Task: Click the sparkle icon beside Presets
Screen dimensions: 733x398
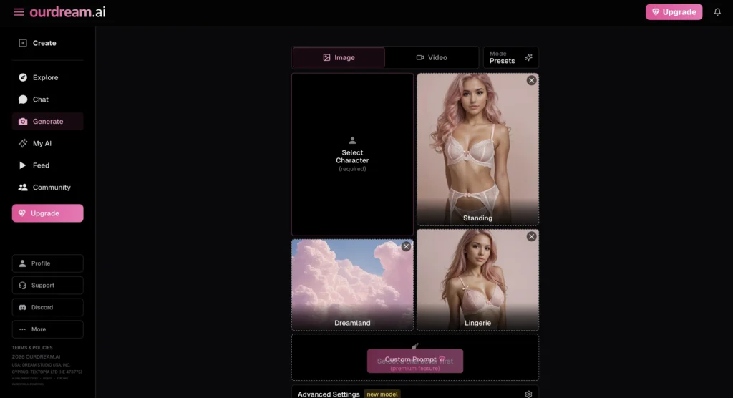Action: coord(528,57)
